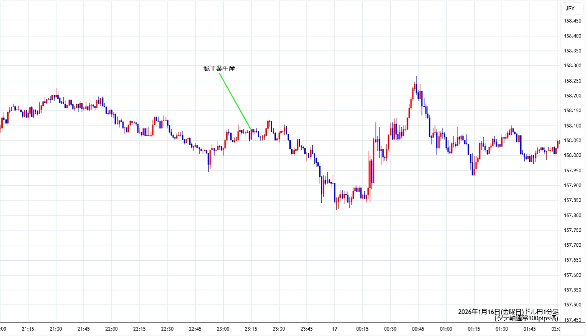The image size is (586, 336).
Task: Click the 23:45 time axis label
Action: pyautogui.click(x=307, y=329)
